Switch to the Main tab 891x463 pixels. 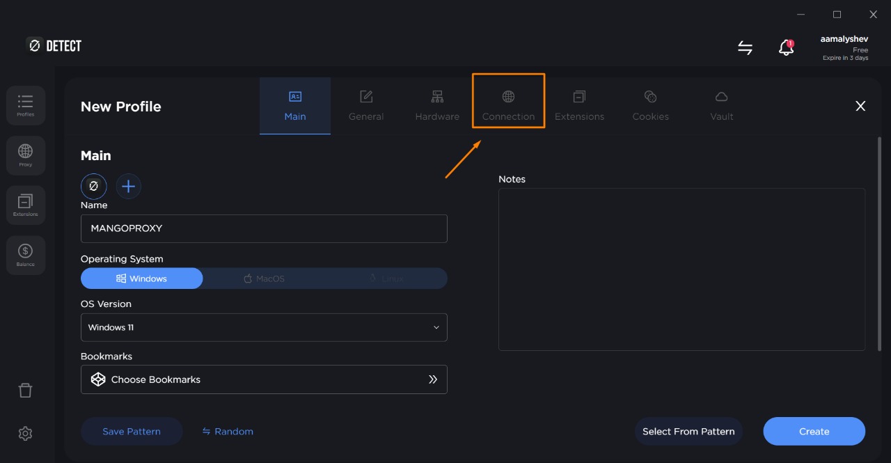[295, 106]
